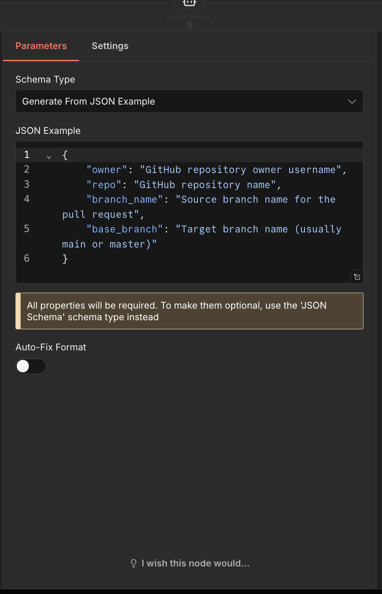Viewport: 382px width, 594px height.
Task: Click the warning about required properties
Action: click(x=189, y=311)
